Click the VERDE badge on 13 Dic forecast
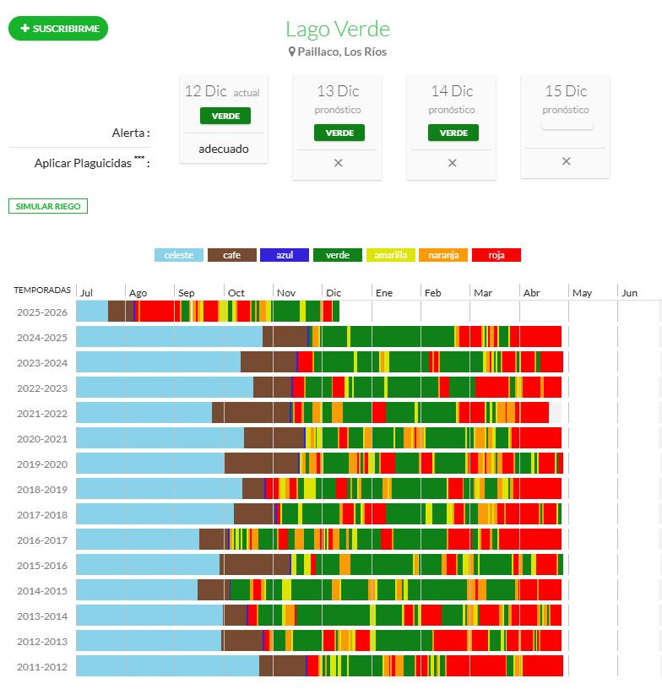Viewport: 662px width, 700px height. coord(339,133)
